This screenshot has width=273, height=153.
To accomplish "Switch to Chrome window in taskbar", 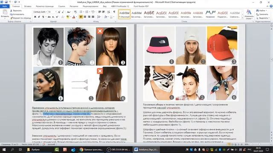I will pyautogui.click(x=91, y=150).
